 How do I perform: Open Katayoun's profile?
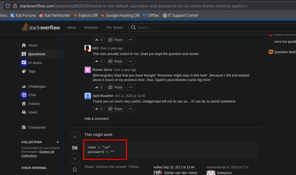click(x=224, y=173)
